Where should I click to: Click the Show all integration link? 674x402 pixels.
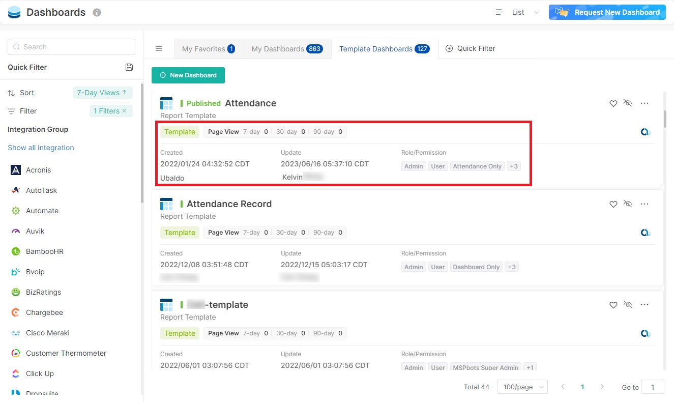(40, 147)
